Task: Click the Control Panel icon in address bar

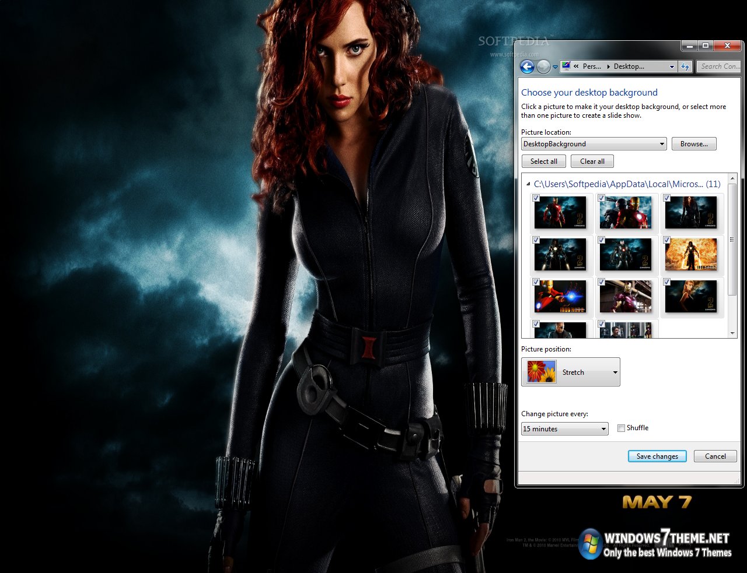Action: point(566,66)
